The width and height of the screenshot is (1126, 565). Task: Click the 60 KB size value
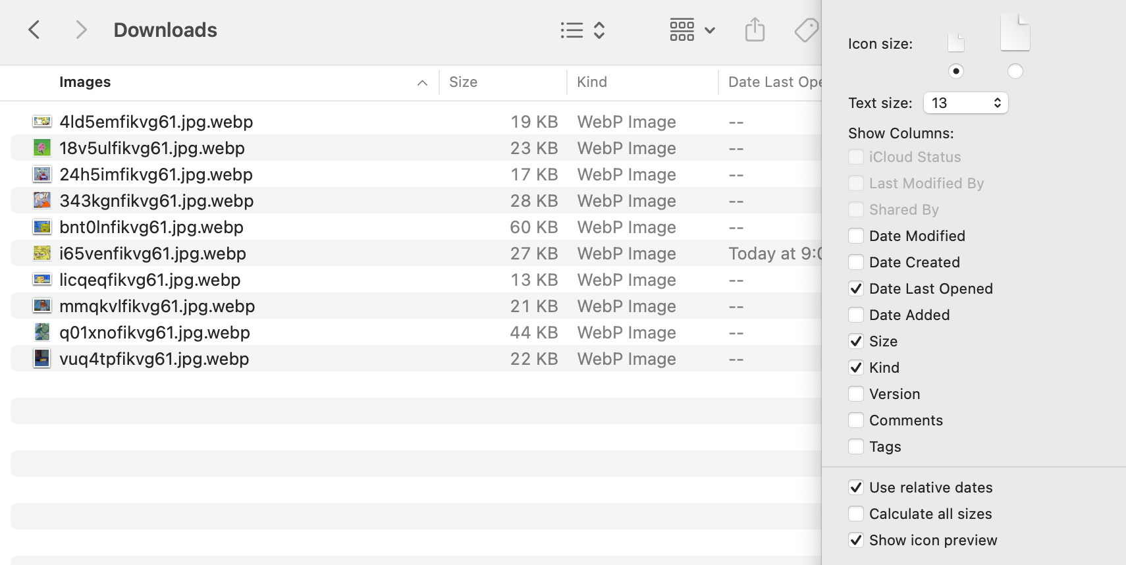click(534, 227)
